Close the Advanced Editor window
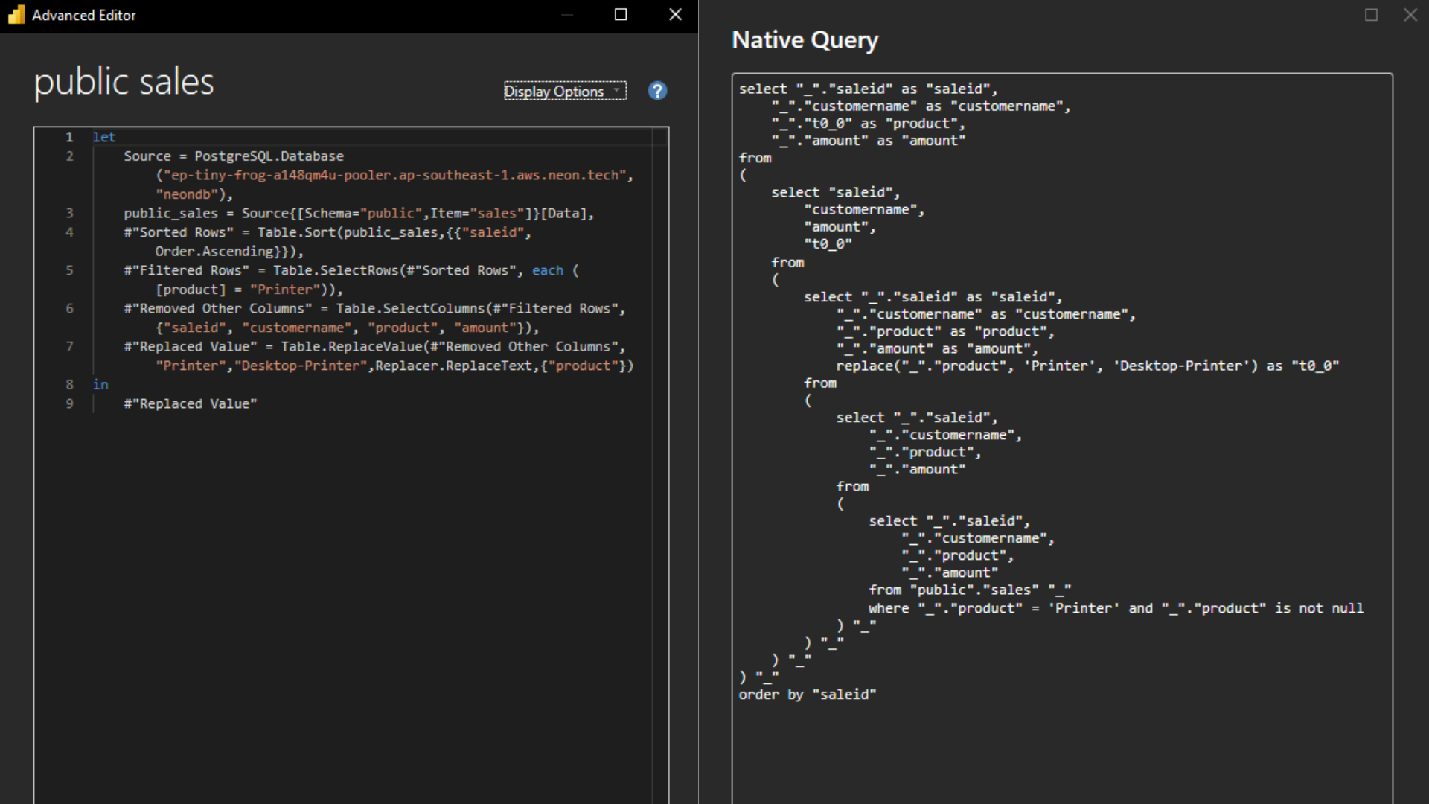Image resolution: width=1429 pixels, height=804 pixels. [675, 15]
